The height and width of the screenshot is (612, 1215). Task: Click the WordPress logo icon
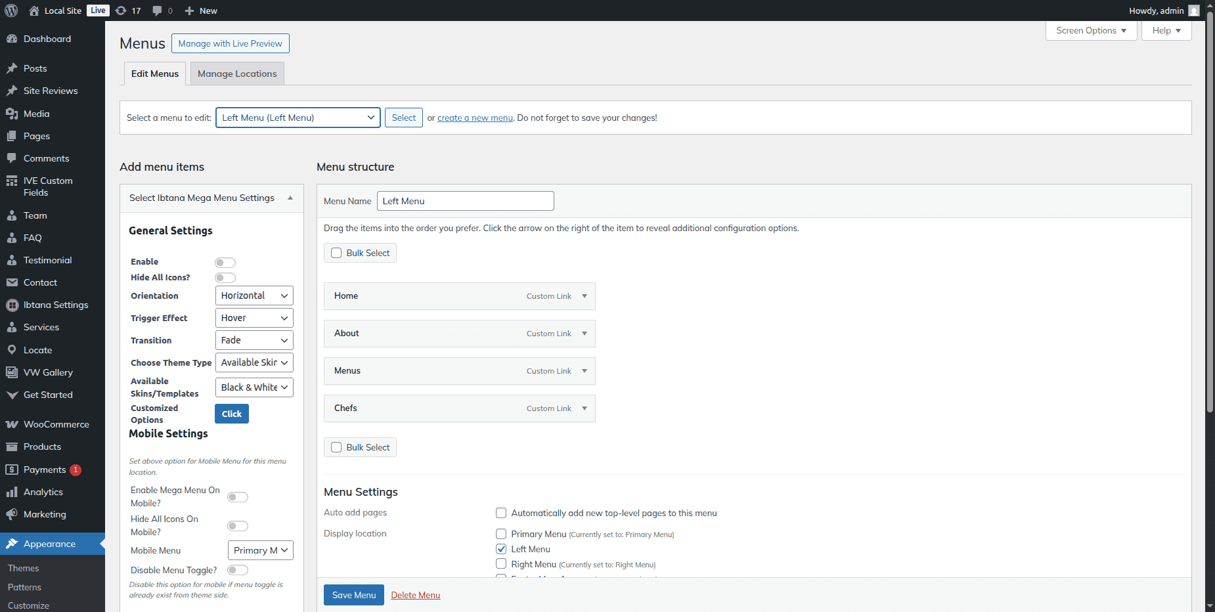(x=11, y=11)
